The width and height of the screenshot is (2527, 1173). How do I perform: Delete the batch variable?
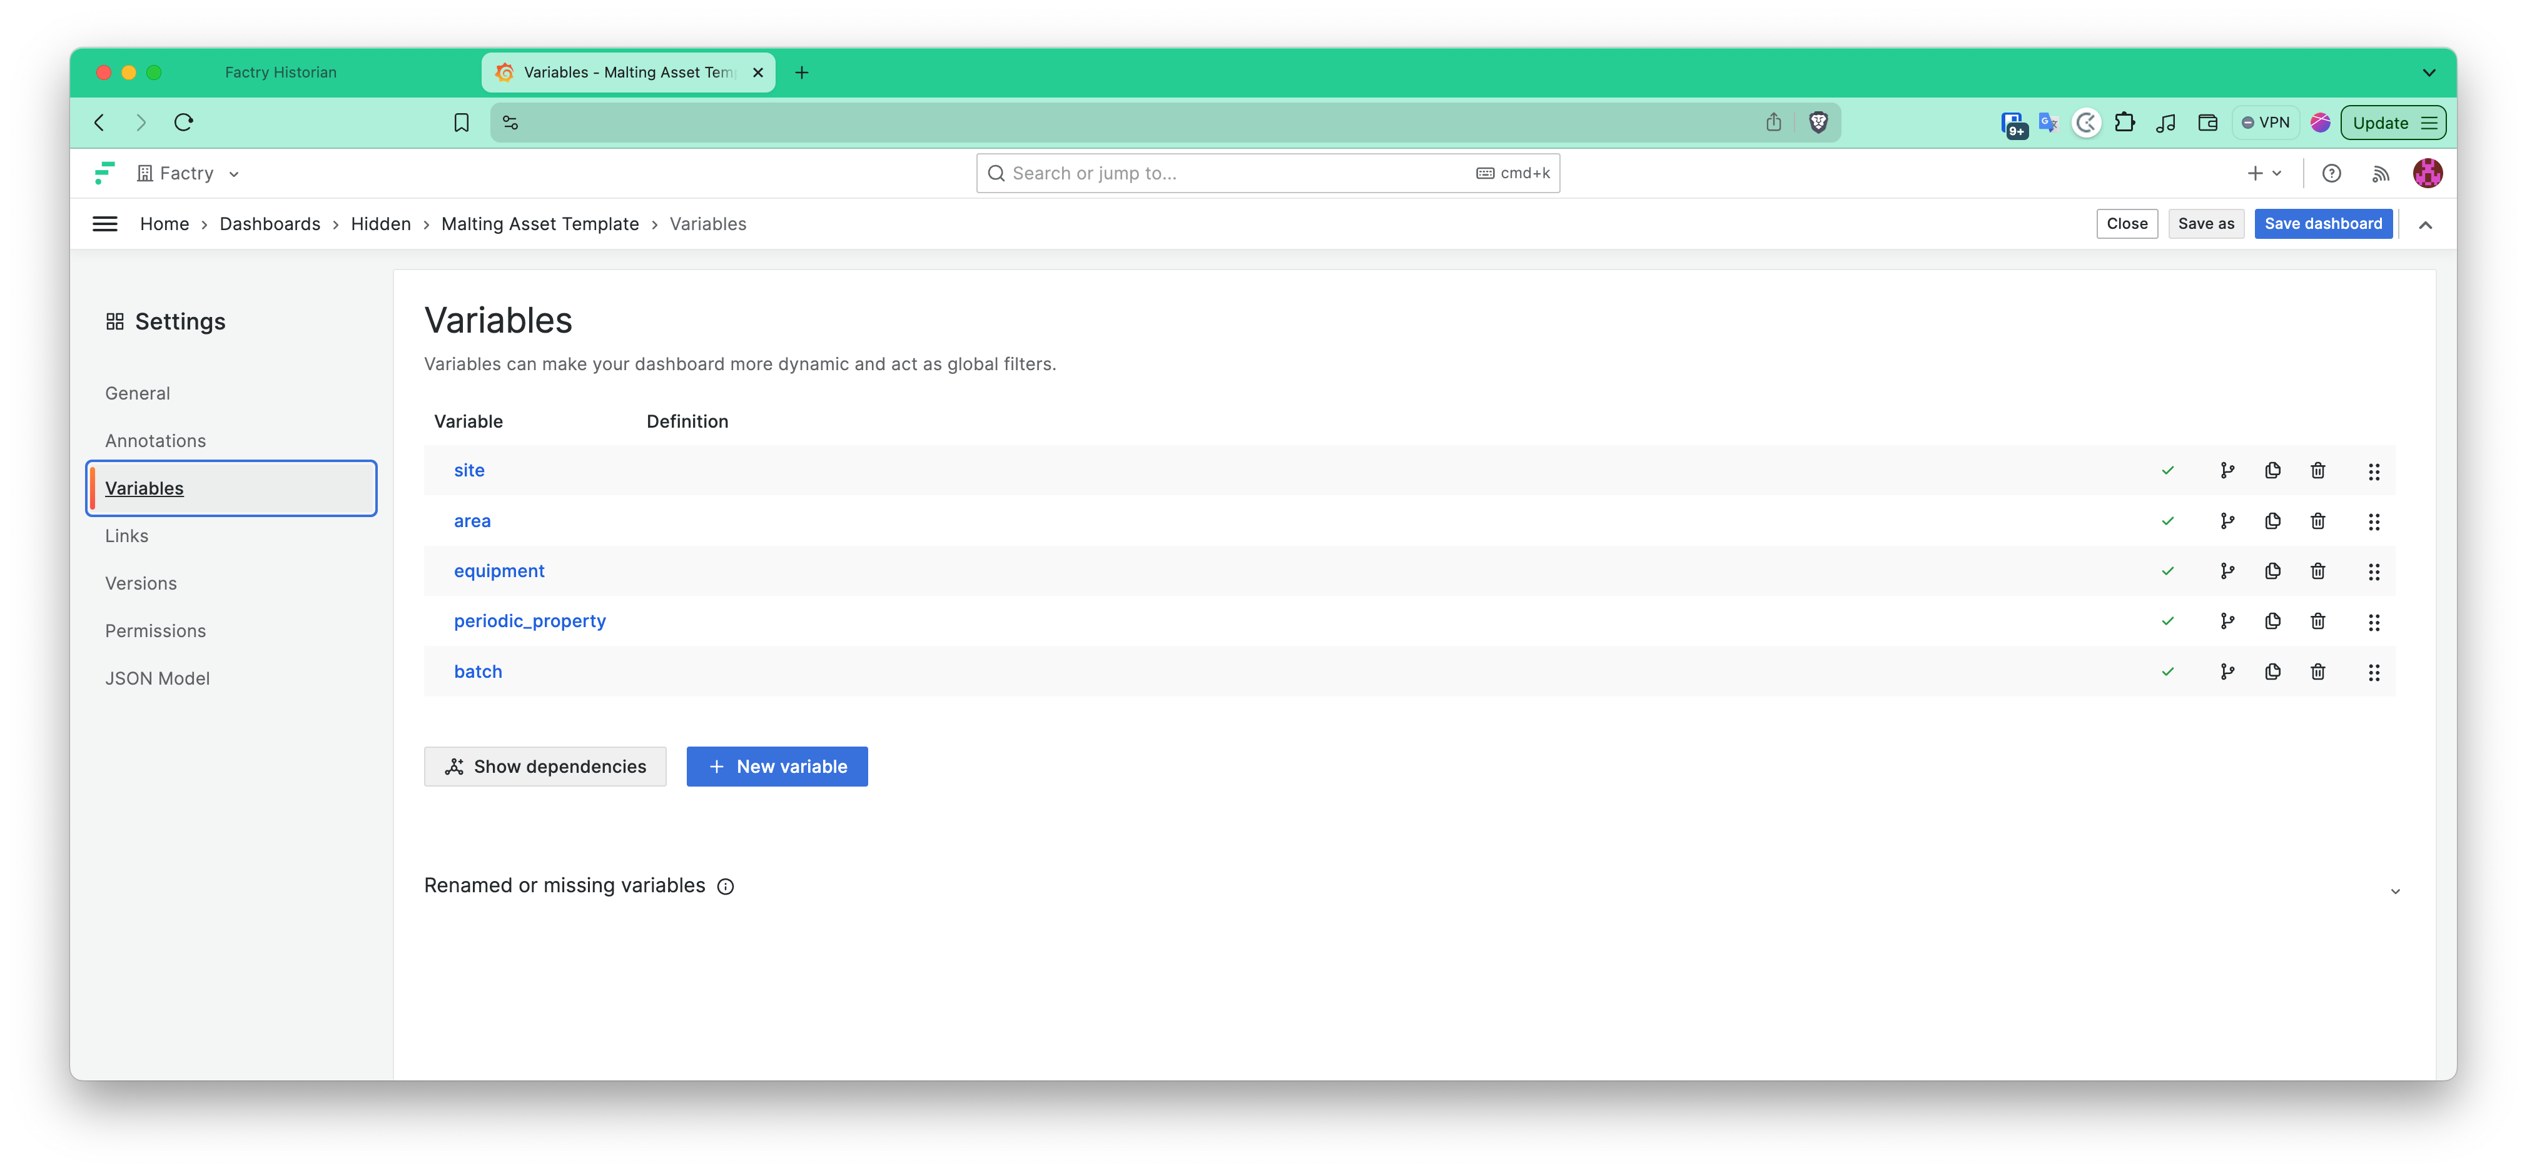coord(2317,672)
